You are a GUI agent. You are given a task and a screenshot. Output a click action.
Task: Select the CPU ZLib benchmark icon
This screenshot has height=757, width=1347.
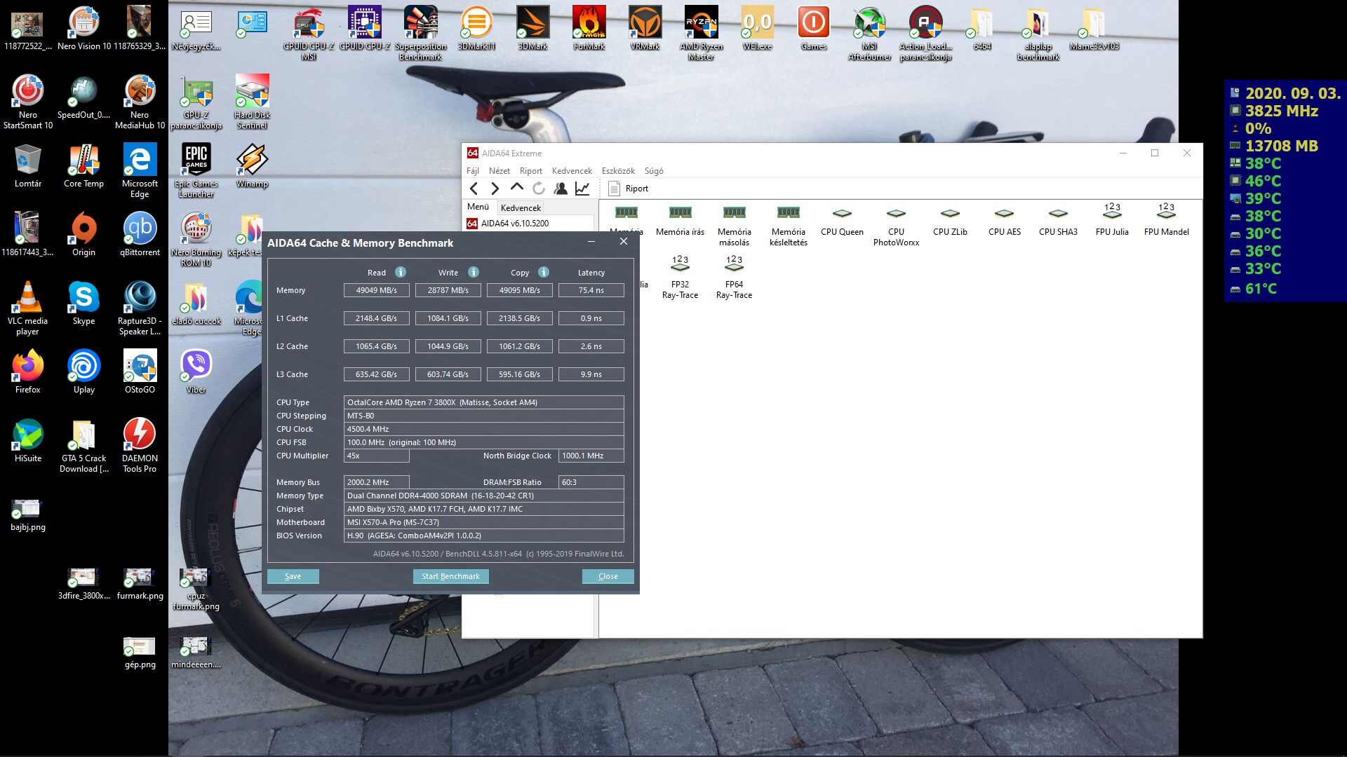coord(950,220)
